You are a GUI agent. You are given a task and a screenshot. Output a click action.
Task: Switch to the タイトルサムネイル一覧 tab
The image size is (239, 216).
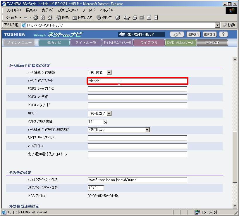pos(117,43)
